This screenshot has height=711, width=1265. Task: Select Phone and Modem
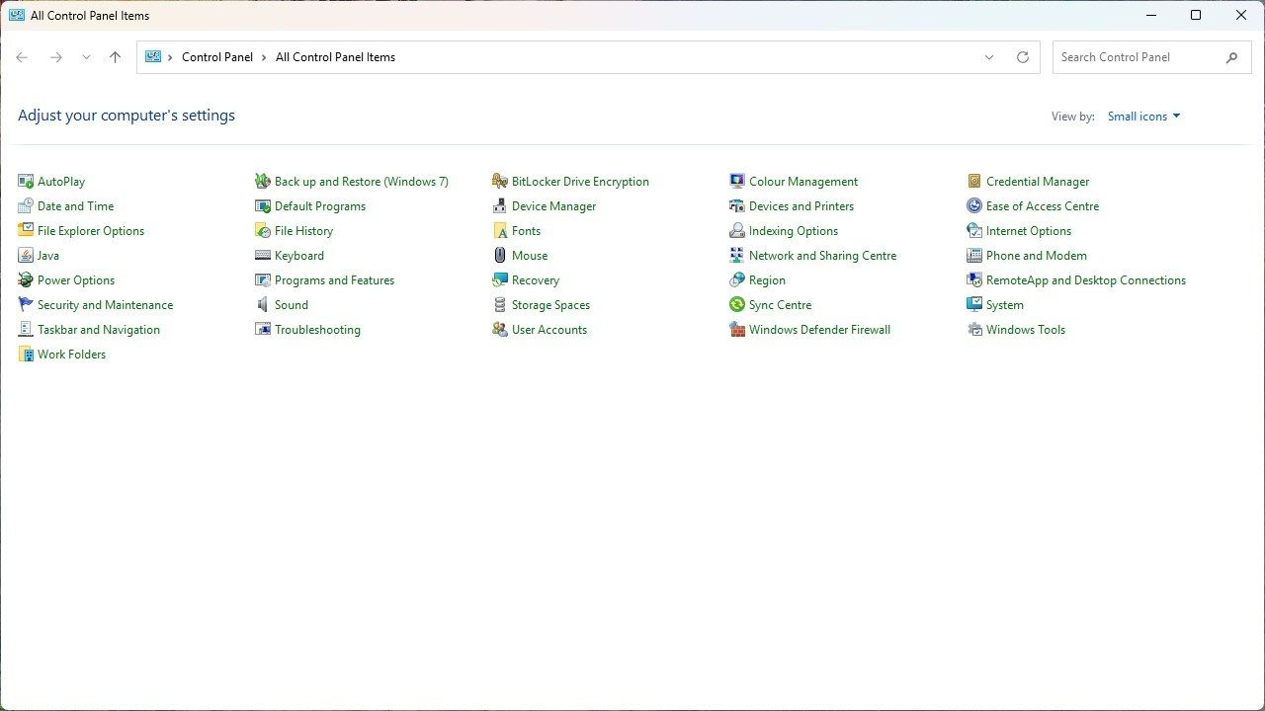[1037, 256]
